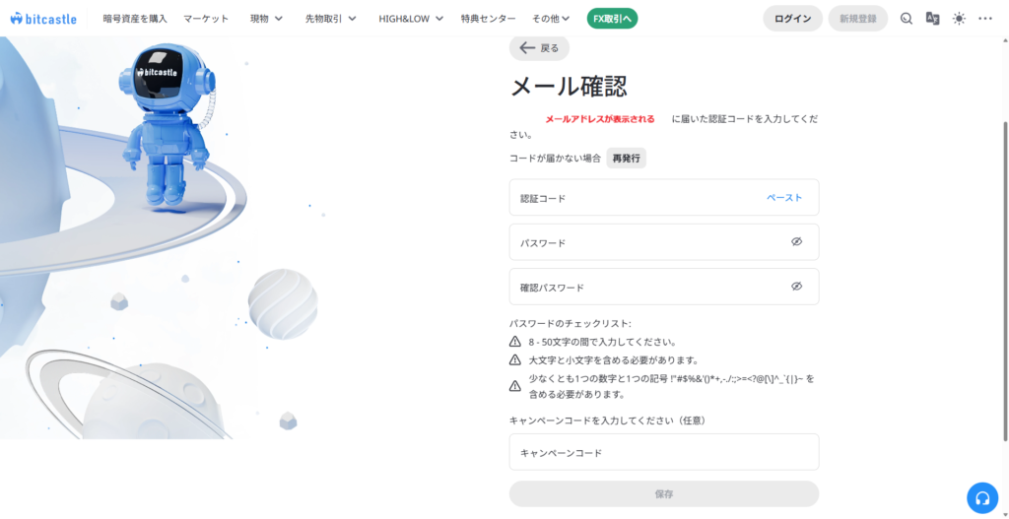Focus the パスワード input field
The width and height of the screenshot is (1009, 519).
click(664, 242)
